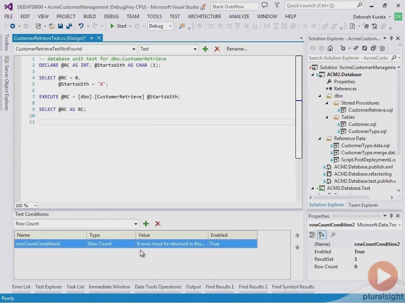405x303 pixels.
Task: Click the green Start debugging arrow
Action: coord(112,26)
